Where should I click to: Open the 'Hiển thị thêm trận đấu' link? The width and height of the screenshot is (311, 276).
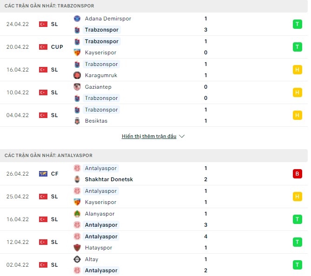149,137
